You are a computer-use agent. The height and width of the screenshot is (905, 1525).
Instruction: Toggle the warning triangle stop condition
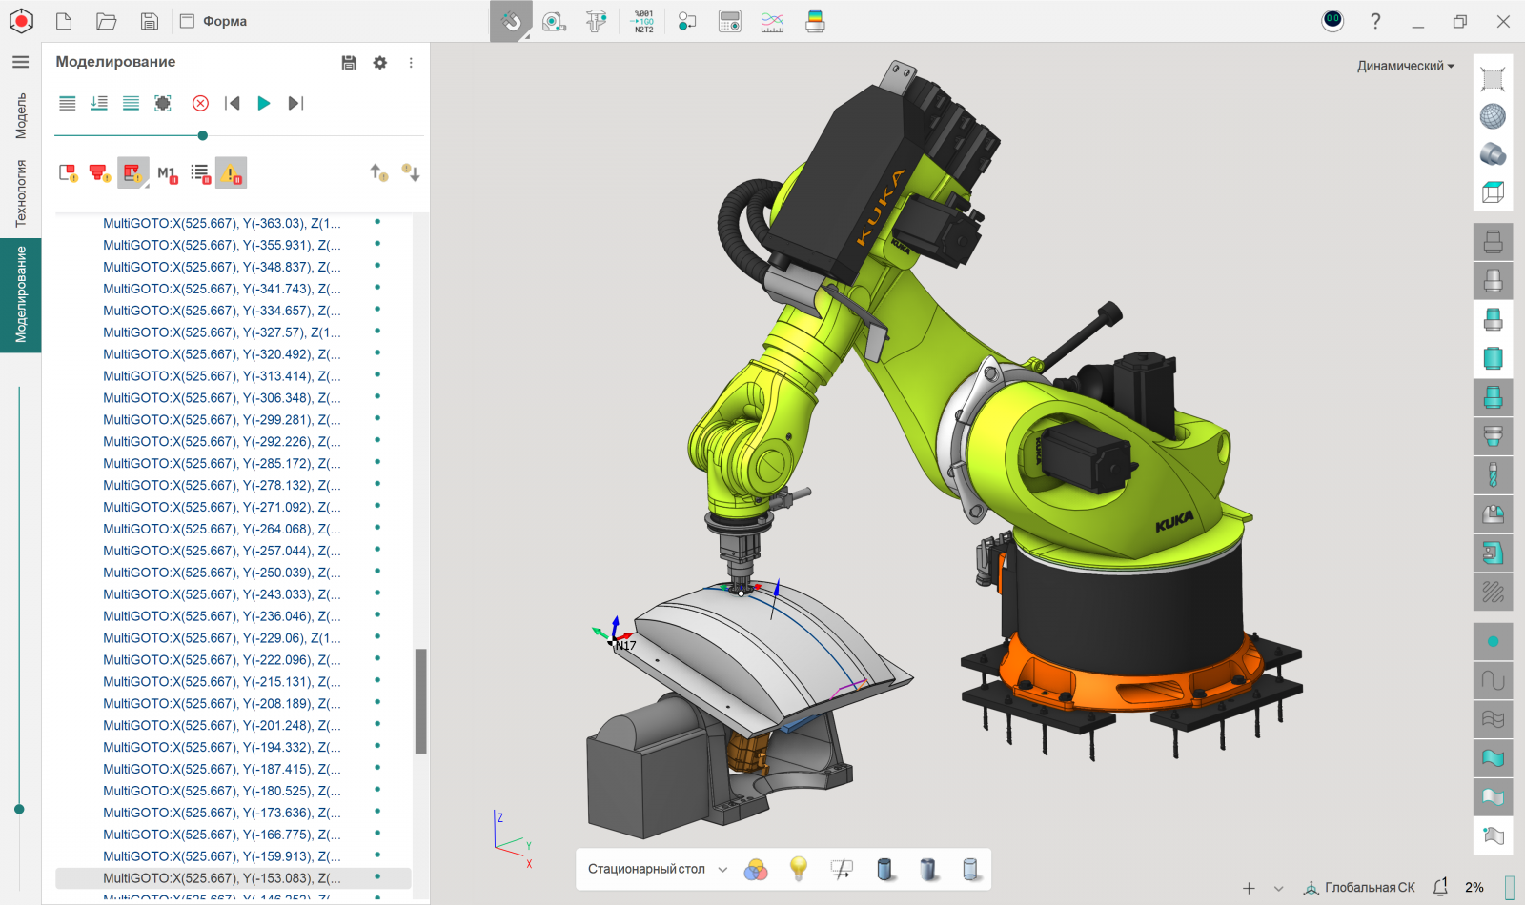[231, 172]
